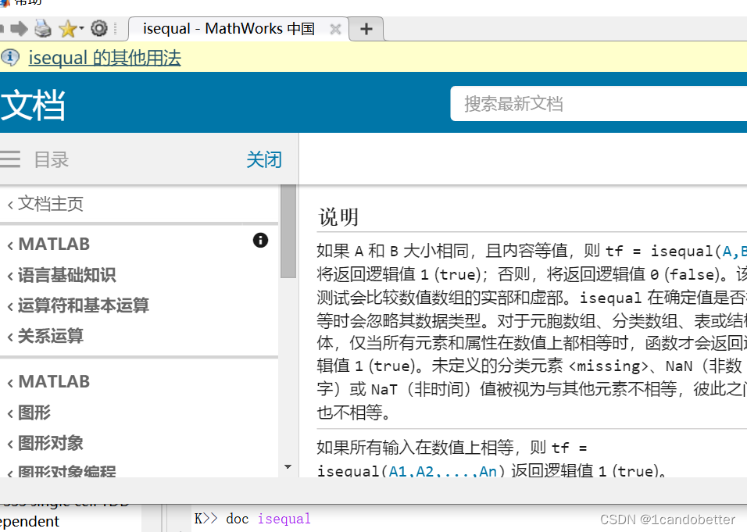Open the favorites dropdown arrow

81,29
